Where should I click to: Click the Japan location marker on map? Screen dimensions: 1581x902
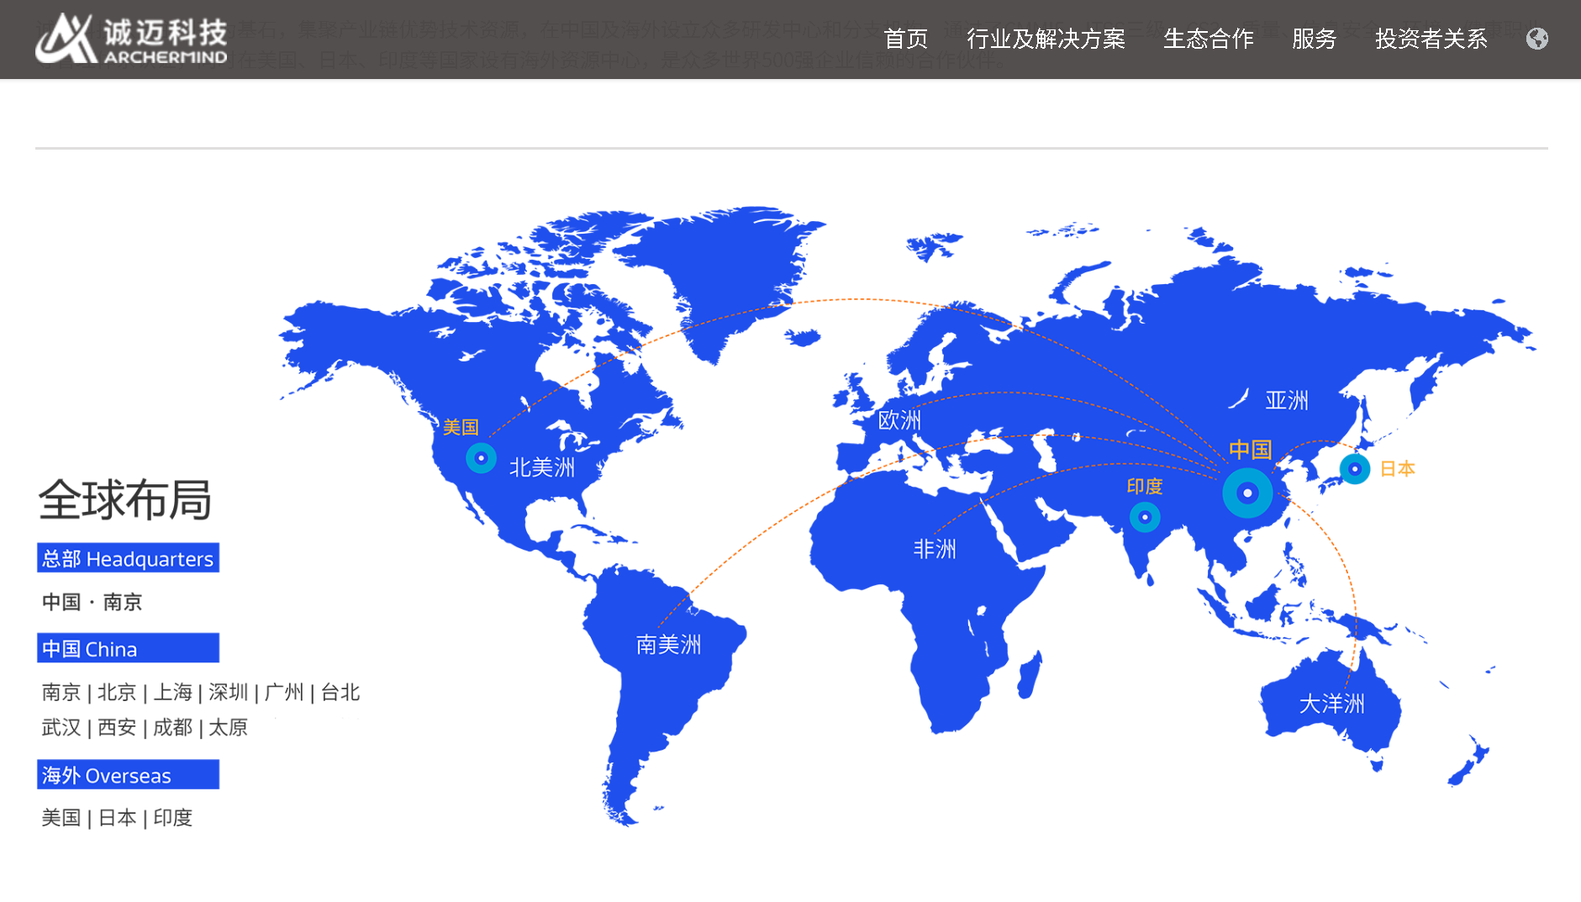(1354, 468)
